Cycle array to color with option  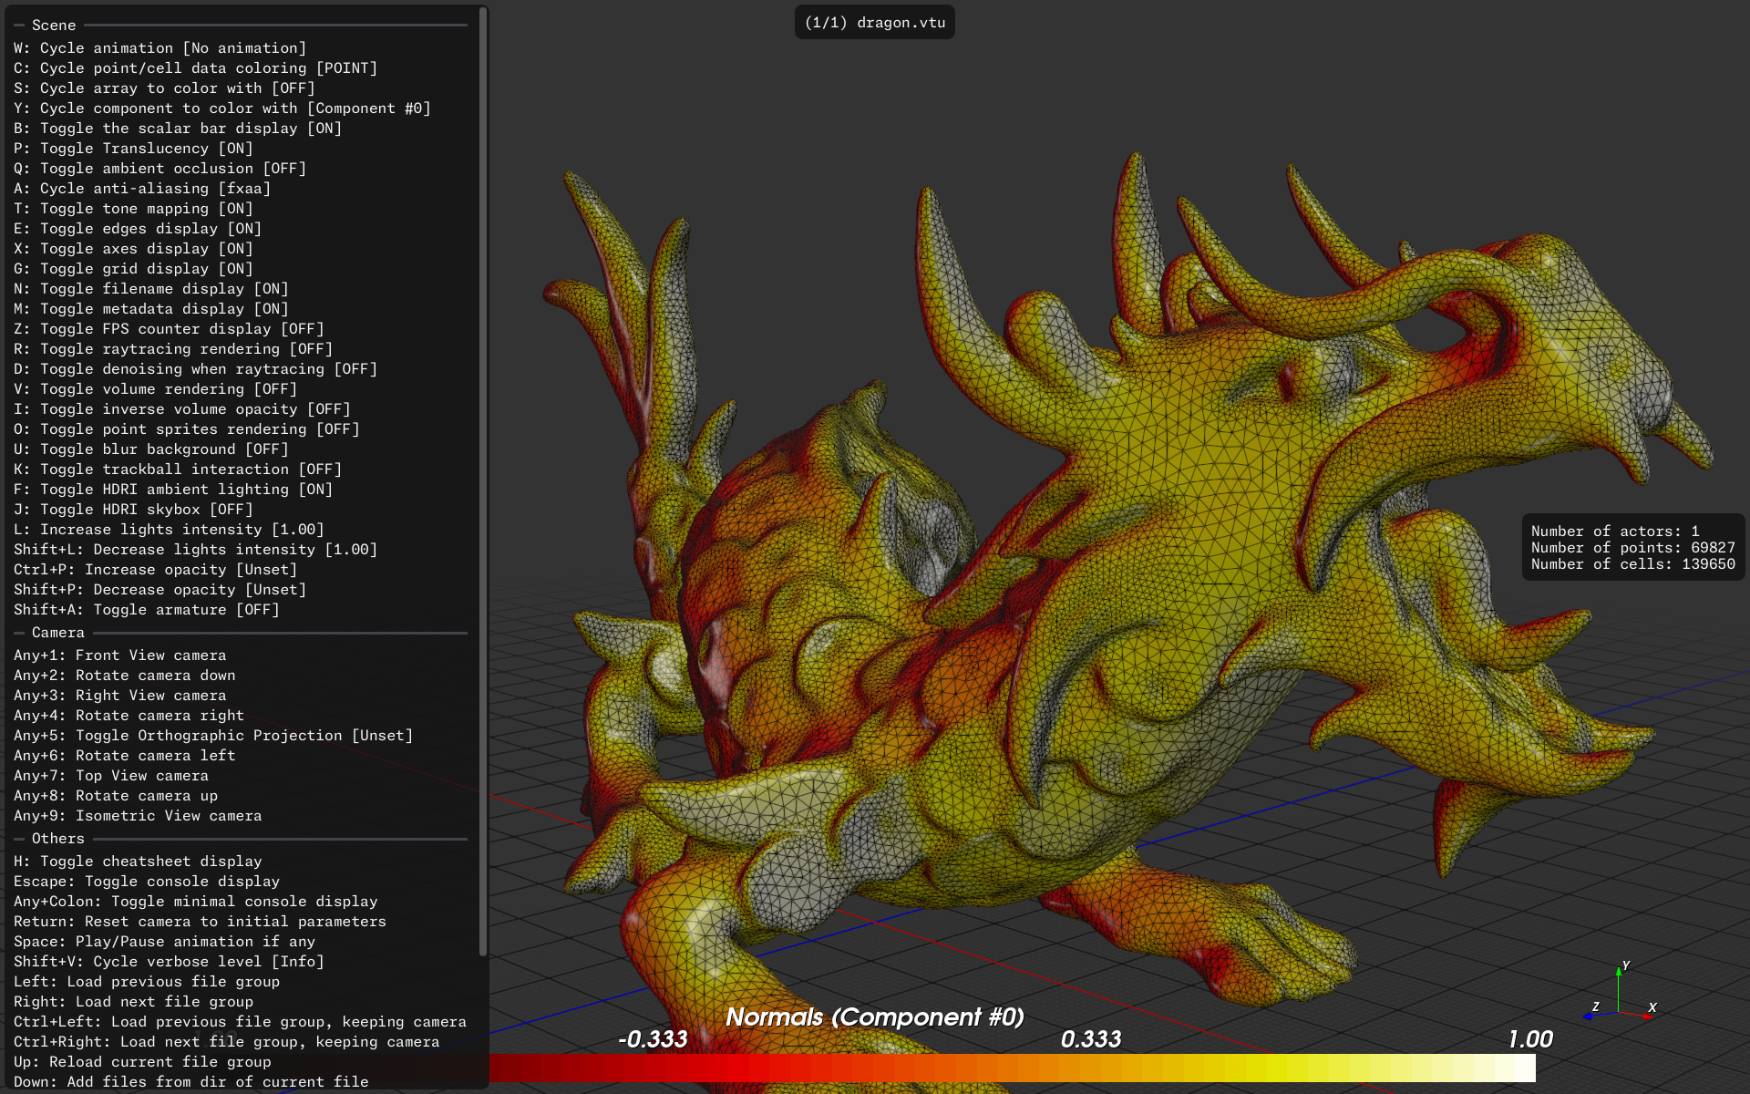tap(164, 88)
